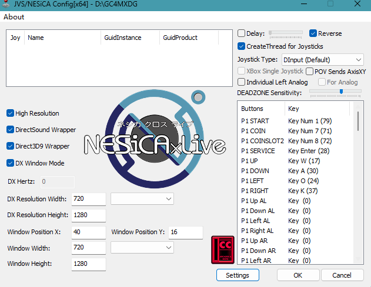Viewport: 371px width, 287px height.
Task: Select the P1 Up AL row
Action: 295,201
